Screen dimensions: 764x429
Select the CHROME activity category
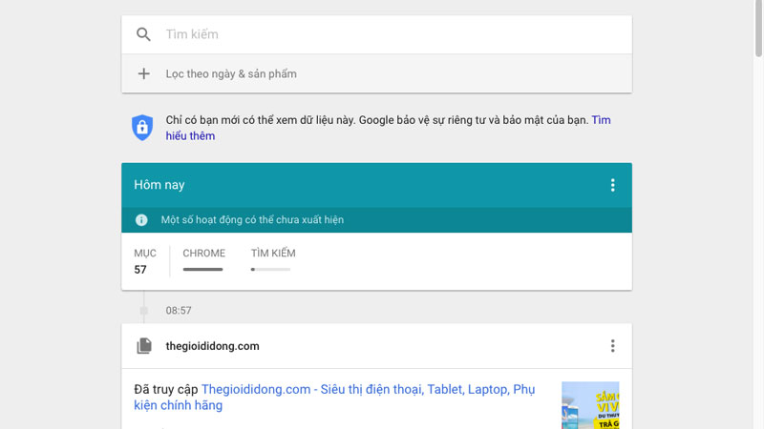pos(203,253)
